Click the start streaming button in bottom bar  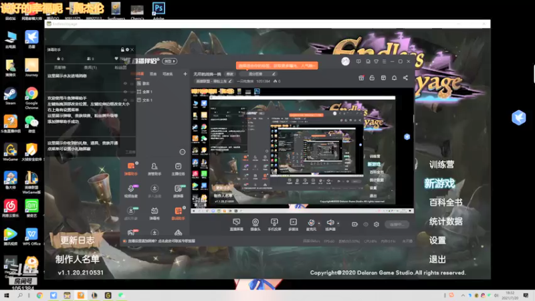tap(397, 224)
